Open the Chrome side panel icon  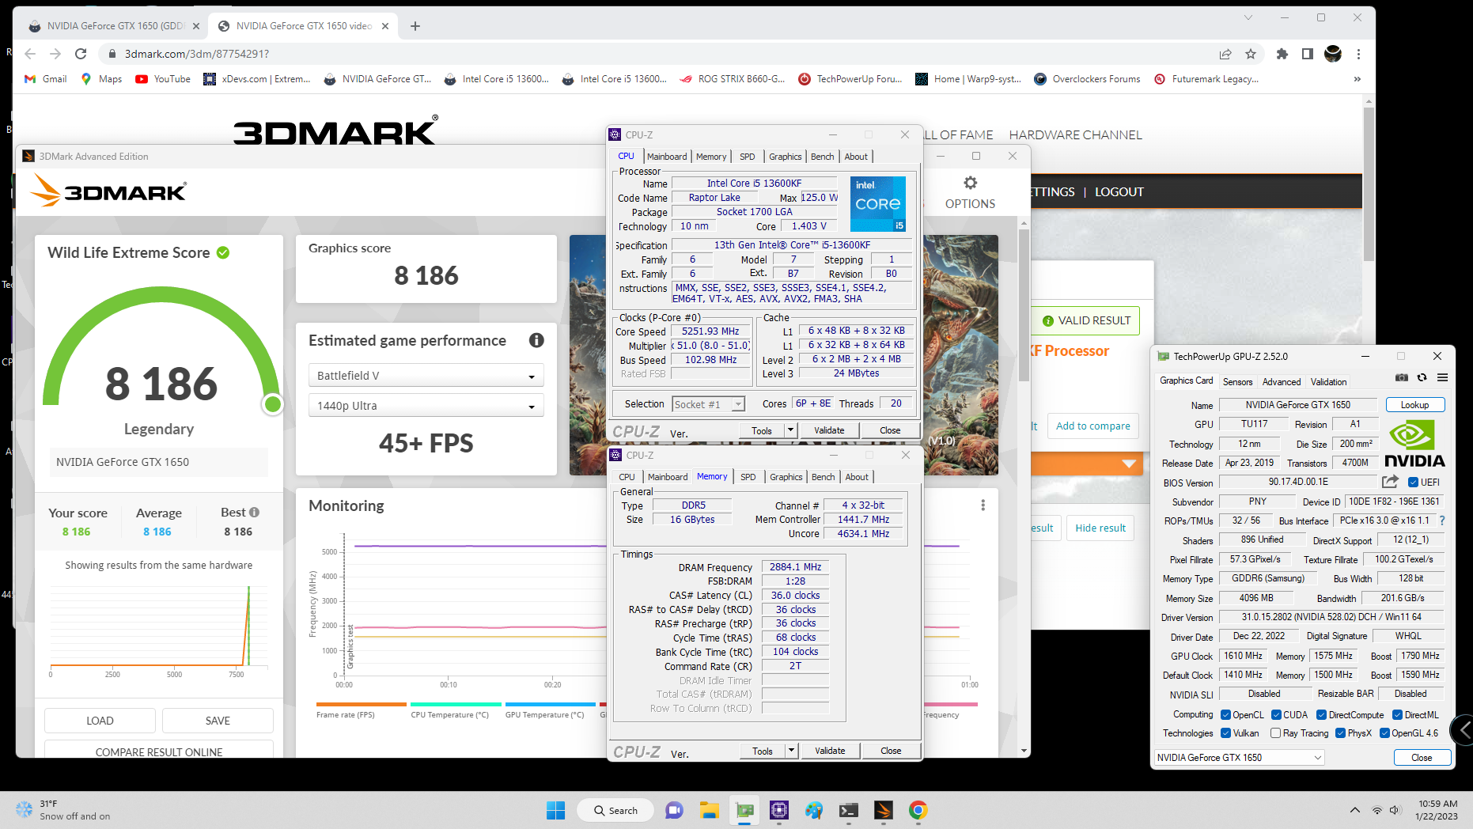(1308, 54)
